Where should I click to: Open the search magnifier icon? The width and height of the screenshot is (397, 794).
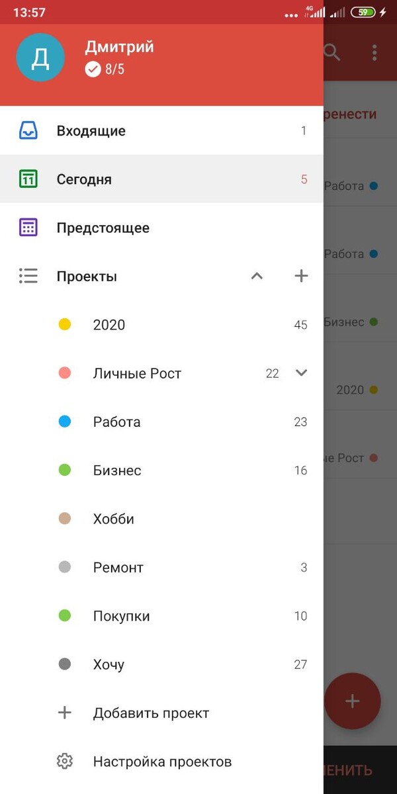(331, 53)
